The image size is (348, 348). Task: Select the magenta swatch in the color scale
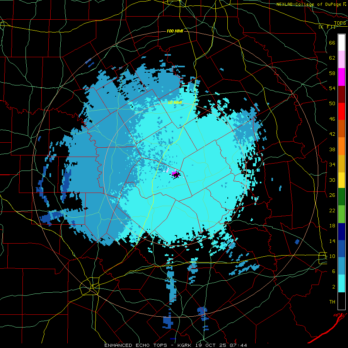point(341,77)
